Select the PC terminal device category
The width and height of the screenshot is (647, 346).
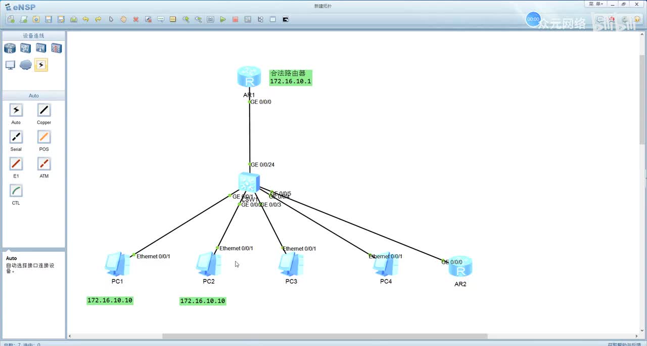coord(10,65)
